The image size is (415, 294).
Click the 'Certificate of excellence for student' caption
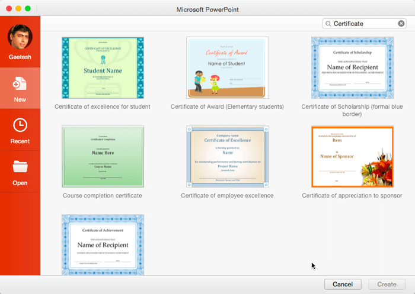click(x=103, y=106)
